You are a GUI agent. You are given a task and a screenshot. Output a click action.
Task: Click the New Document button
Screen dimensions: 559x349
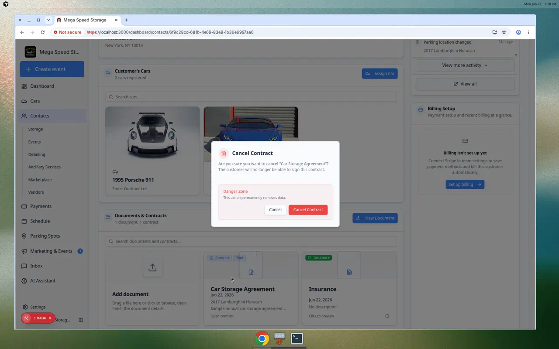pyautogui.click(x=375, y=218)
